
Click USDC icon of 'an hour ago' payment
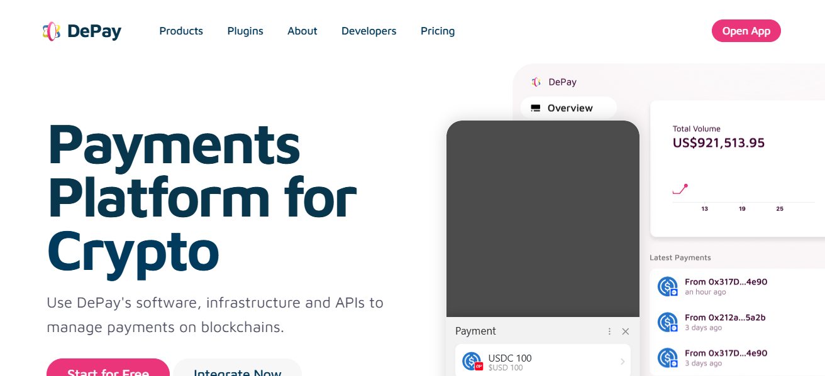coord(667,286)
